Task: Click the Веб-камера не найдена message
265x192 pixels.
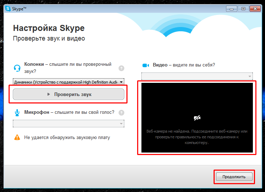Action: pos(197,137)
